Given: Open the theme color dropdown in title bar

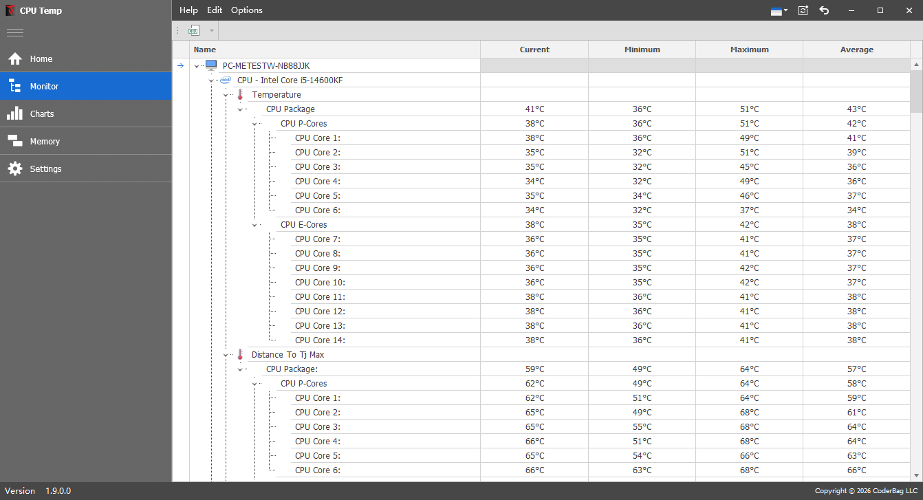Looking at the screenshot, I should [x=779, y=11].
